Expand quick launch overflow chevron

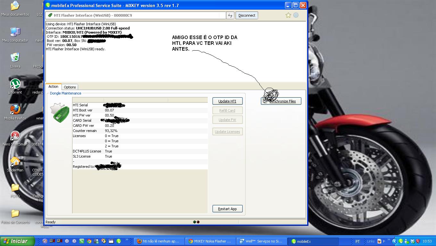(x=127, y=240)
